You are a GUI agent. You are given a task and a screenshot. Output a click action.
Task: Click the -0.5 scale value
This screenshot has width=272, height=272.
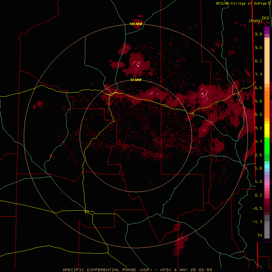257,209
